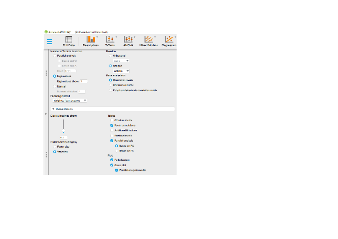Uncheck Parallel analysis under Tables
The height and width of the screenshot is (239, 338).
click(112, 141)
